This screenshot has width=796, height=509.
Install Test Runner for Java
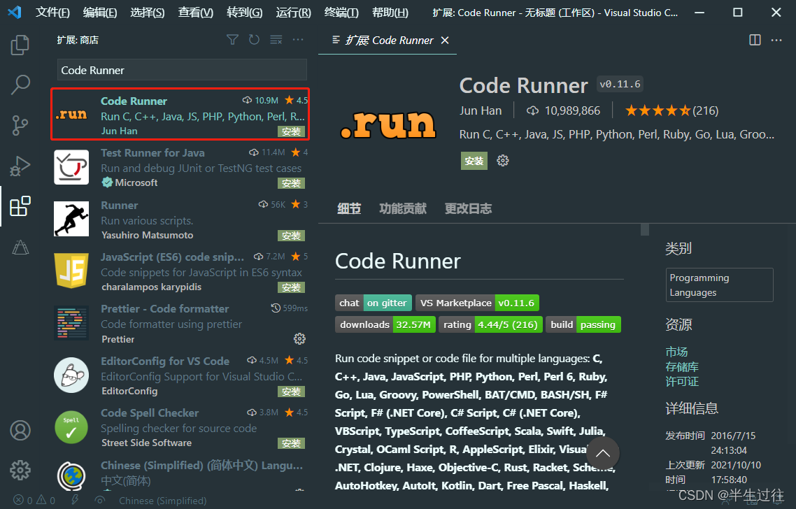[x=291, y=183]
